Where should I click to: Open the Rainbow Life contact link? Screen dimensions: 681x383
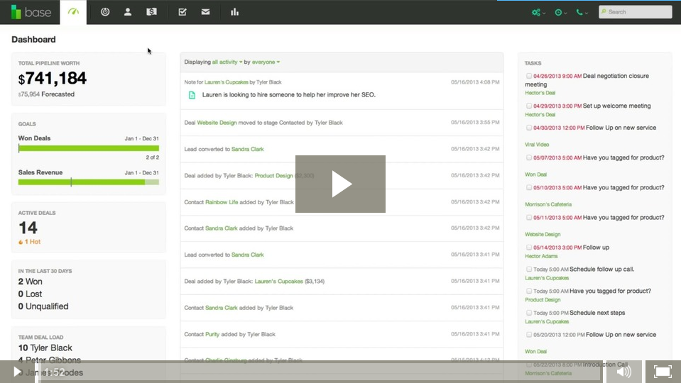pyautogui.click(x=222, y=202)
